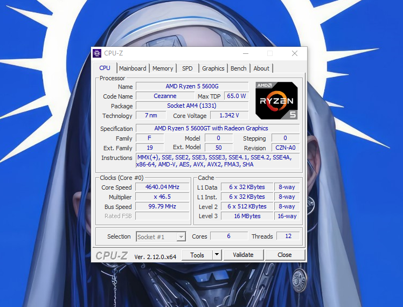Show the About tab
The image size is (403, 307).
[x=261, y=68]
